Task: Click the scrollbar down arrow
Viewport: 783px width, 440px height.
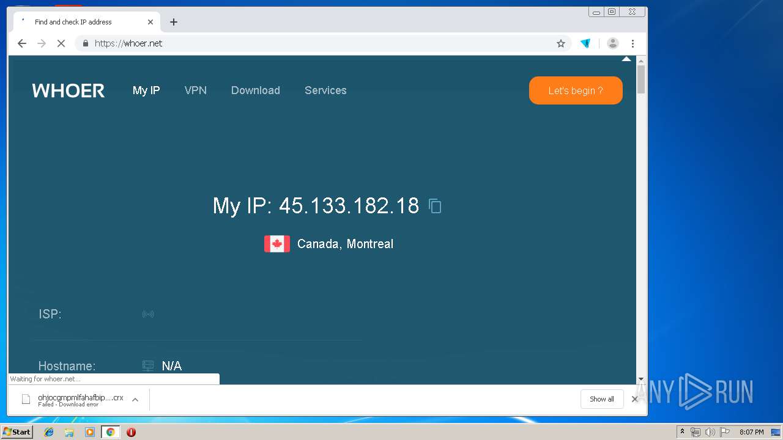Action: coord(641,380)
